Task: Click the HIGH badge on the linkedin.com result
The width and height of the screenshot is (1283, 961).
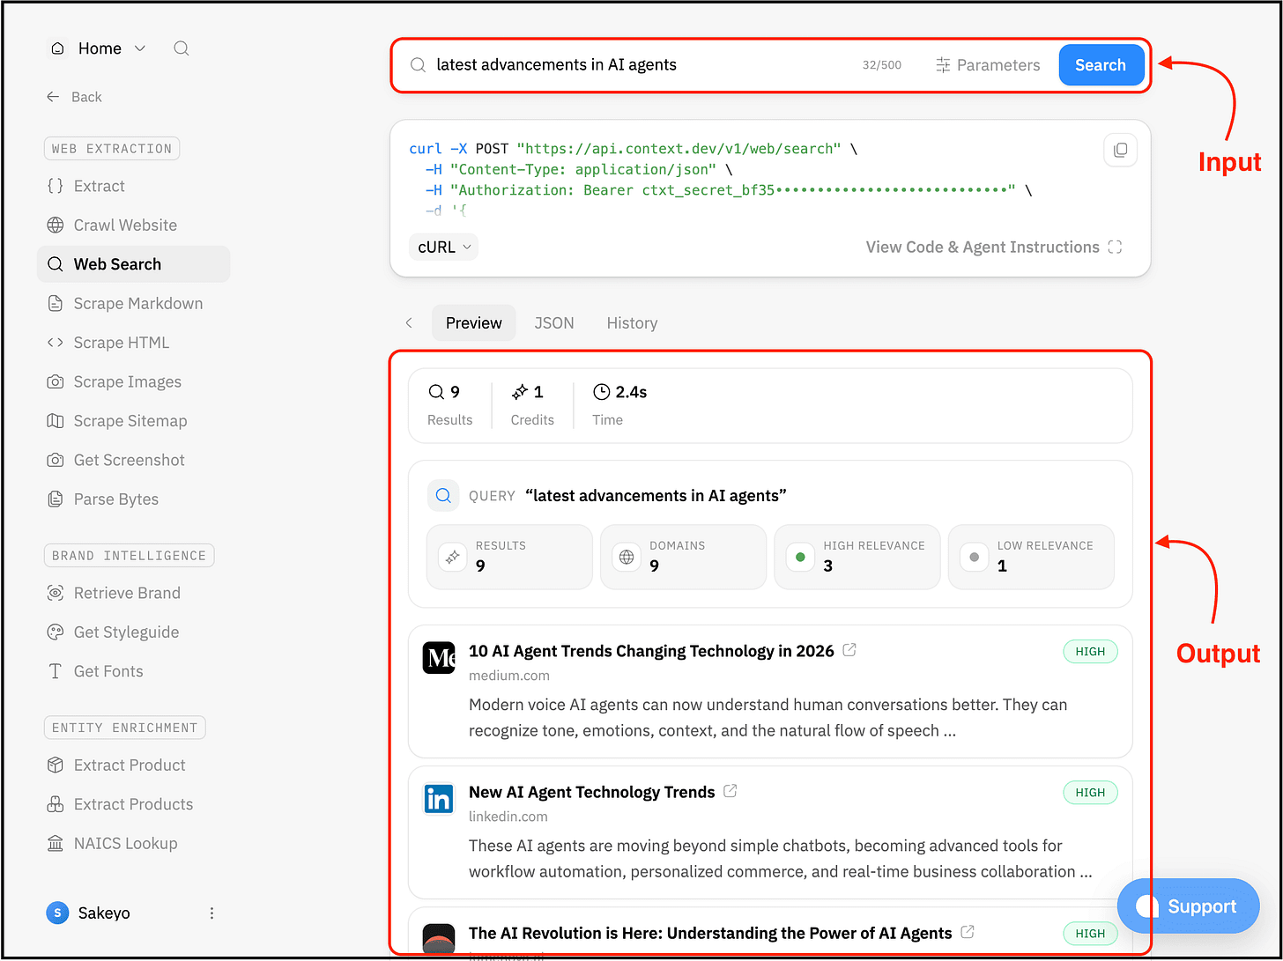Action: coord(1090,793)
